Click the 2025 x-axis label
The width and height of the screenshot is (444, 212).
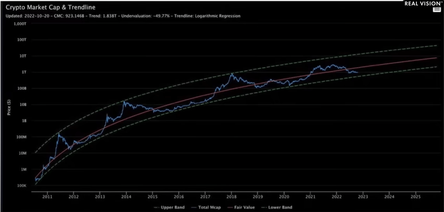pos(416,196)
